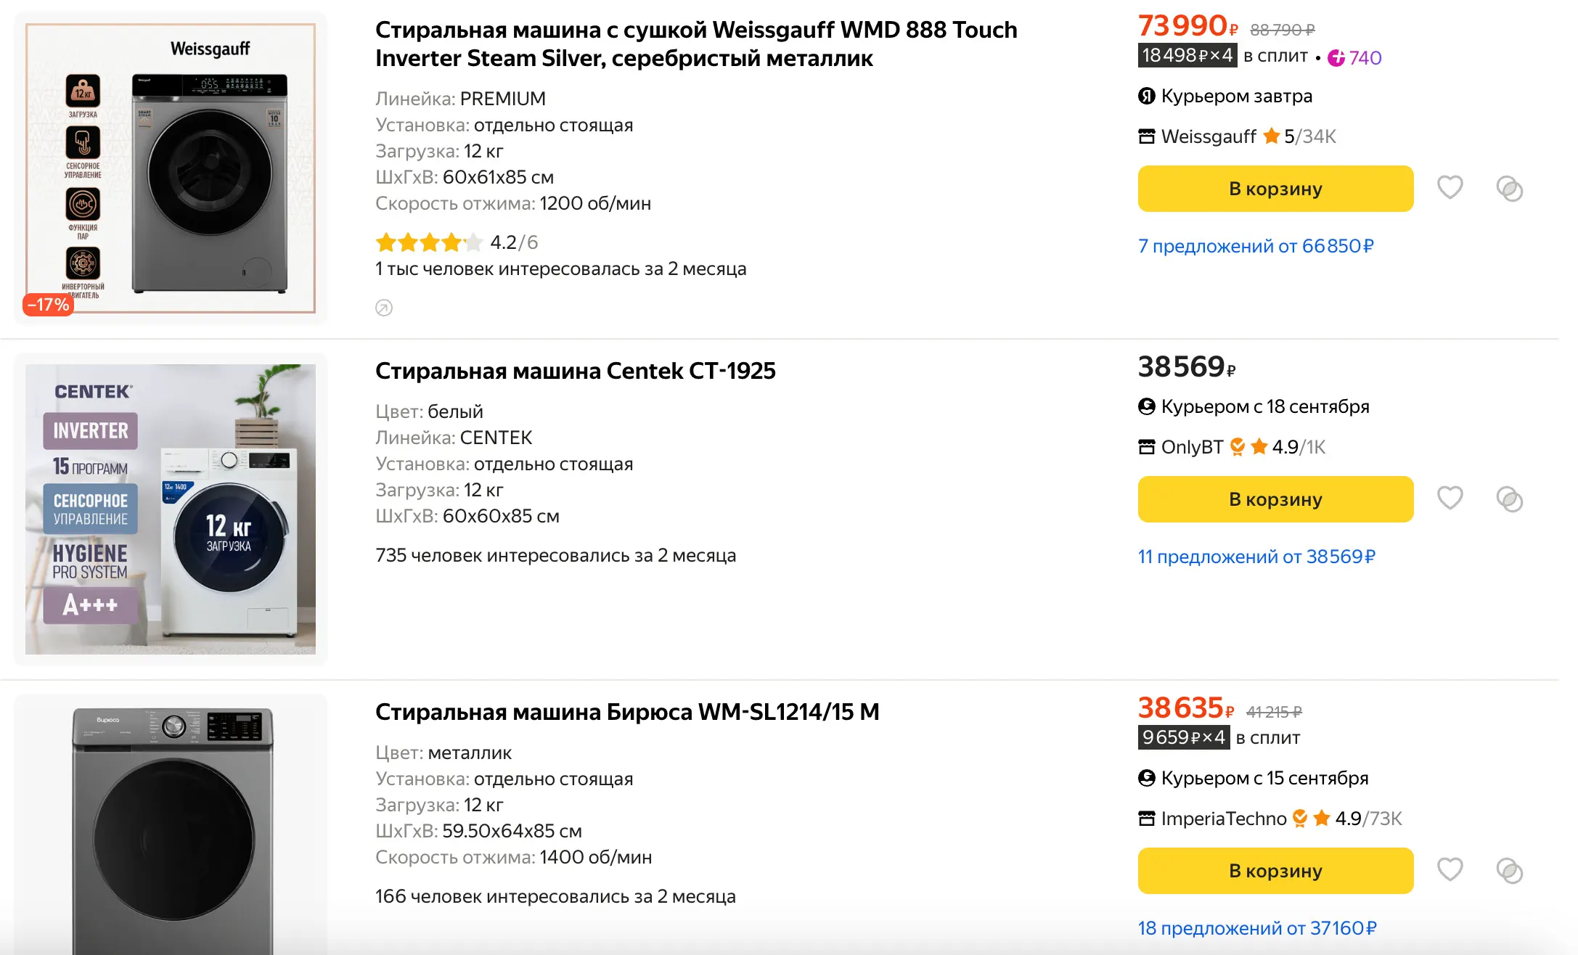This screenshot has height=955, width=1578.
Task: Add Weissgauff WMD 888 to favorites
Action: pos(1450,188)
